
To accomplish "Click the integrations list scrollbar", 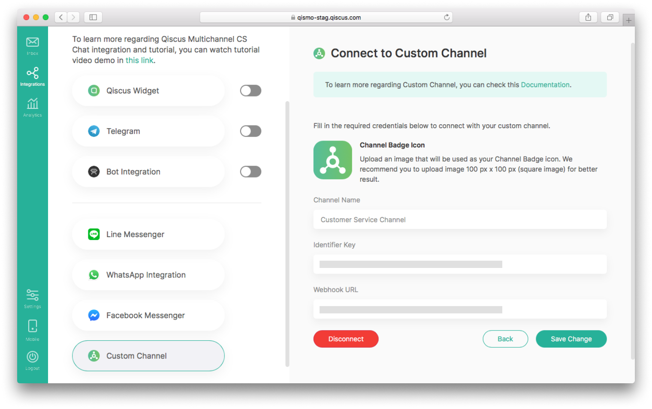I will (x=287, y=234).
